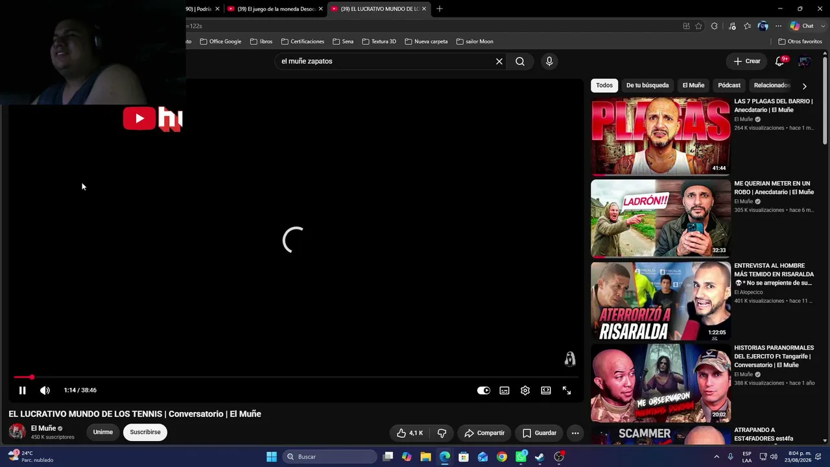Open the sailor Moon bookmarks folder
Viewport: 830px width, 467px height.
[x=475, y=42]
